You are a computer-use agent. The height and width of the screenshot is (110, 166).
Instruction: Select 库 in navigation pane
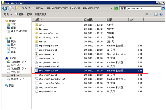pyautogui.click(x=8, y=38)
